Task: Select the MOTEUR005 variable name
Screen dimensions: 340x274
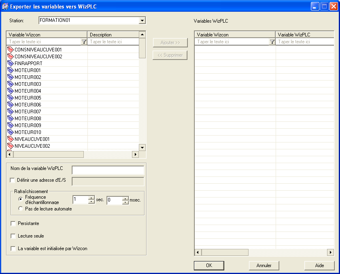Action: click(x=28, y=98)
